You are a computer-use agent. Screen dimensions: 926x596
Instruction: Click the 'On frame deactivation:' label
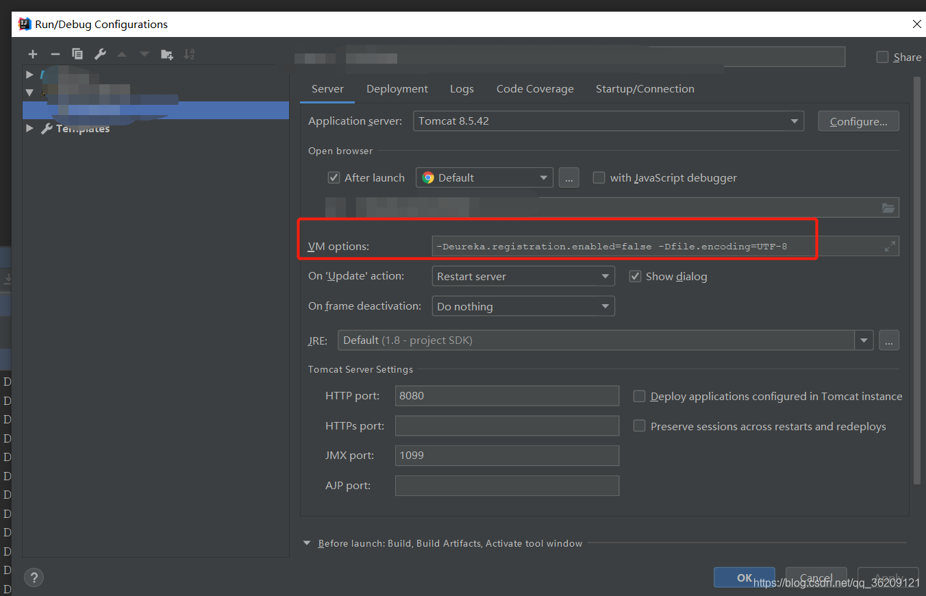[x=364, y=306]
